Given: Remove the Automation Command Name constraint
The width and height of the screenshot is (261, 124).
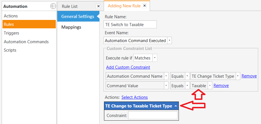Looking at the screenshot, I should tap(249, 76).
